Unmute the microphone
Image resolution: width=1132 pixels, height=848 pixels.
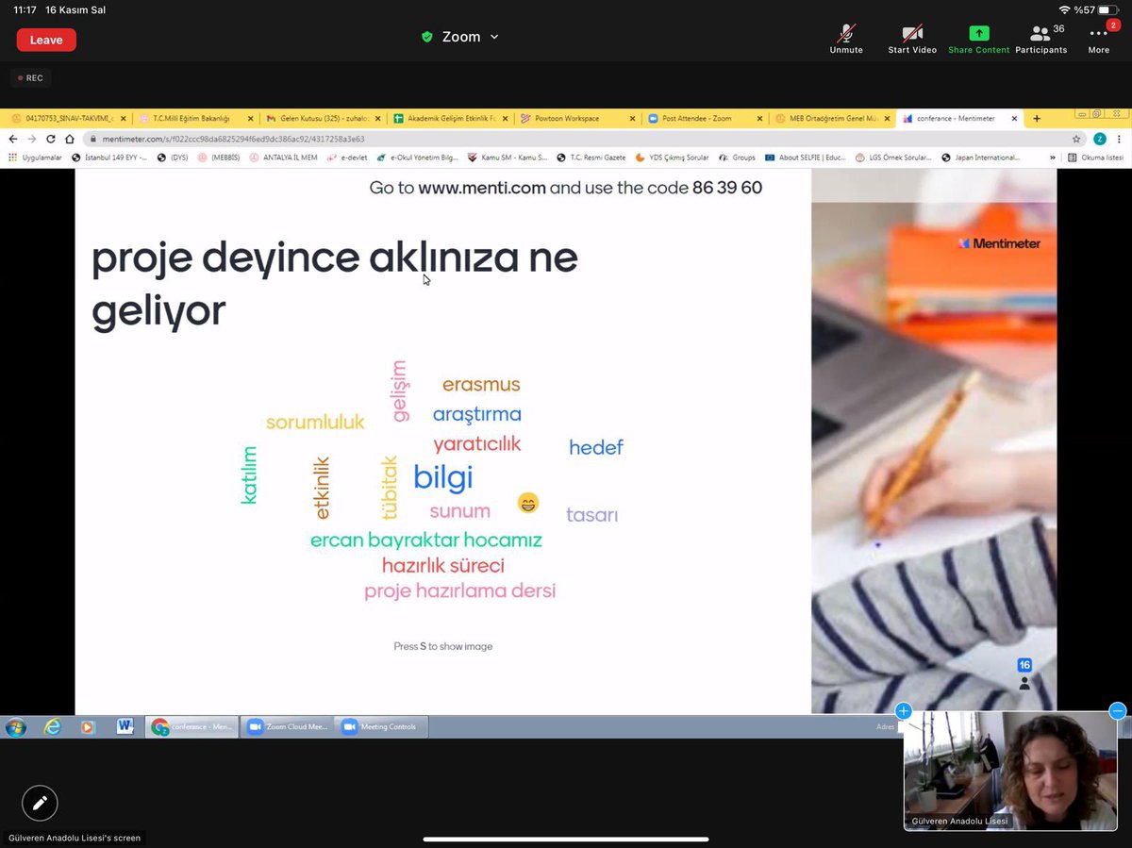(846, 39)
